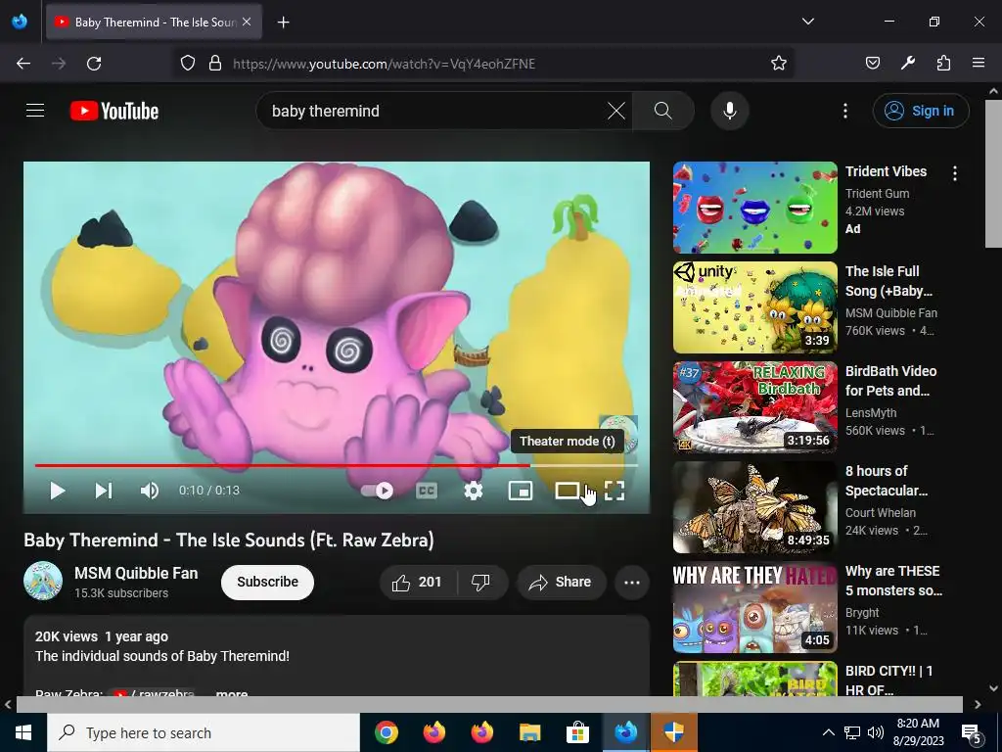Viewport: 1002px width, 752px height.
Task: Click the horizontal page scrollbar
Action: (489, 704)
